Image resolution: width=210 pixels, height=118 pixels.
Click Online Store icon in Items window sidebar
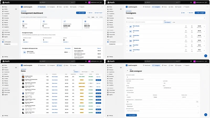click(3, 90)
